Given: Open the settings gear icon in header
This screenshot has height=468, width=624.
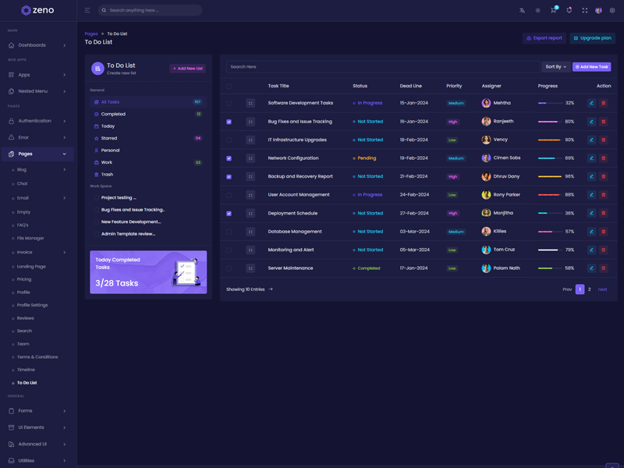Looking at the screenshot, I should [x=612, y=10].
